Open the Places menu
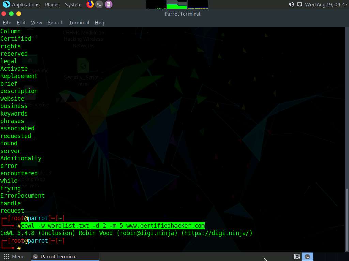This screenshot has width=349, height=261. 52,5
